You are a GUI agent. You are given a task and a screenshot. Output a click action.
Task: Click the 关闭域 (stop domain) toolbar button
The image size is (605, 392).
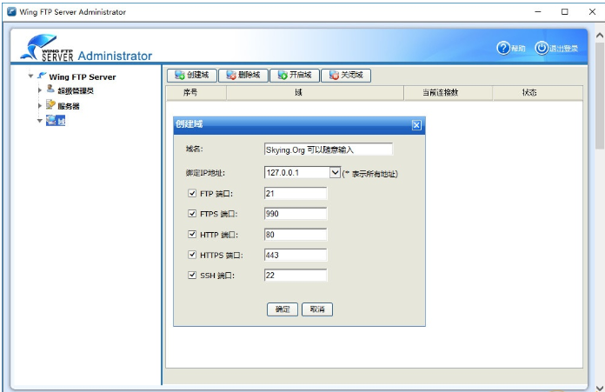[x=346, y=76]
